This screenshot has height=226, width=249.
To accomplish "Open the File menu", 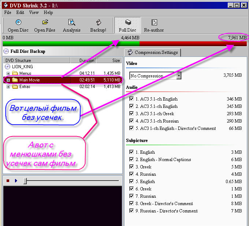I will point(8,12).
